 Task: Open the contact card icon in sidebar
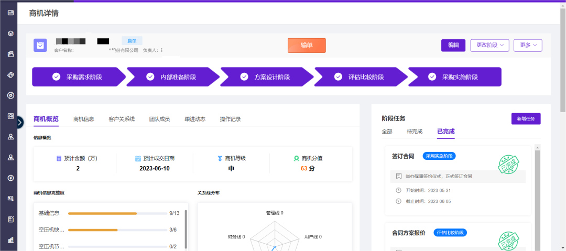click(11, 116)
